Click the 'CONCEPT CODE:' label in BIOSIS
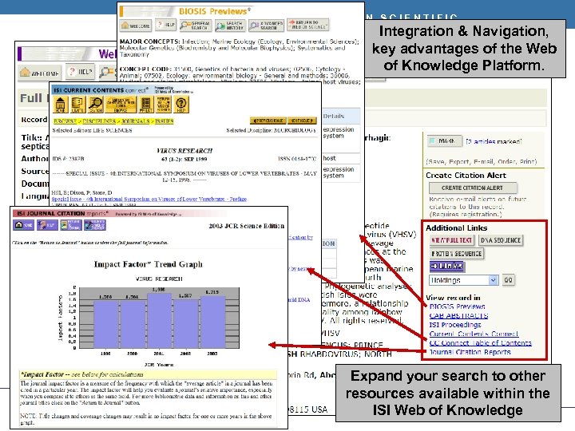 pyautogui.click(x=145, y=69)
